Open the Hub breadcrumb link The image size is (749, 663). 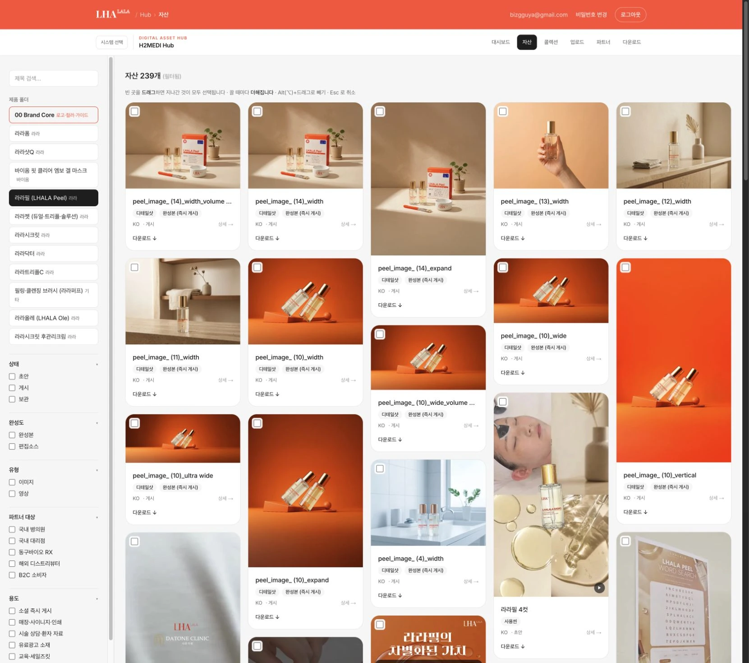(x=145, y=14)
